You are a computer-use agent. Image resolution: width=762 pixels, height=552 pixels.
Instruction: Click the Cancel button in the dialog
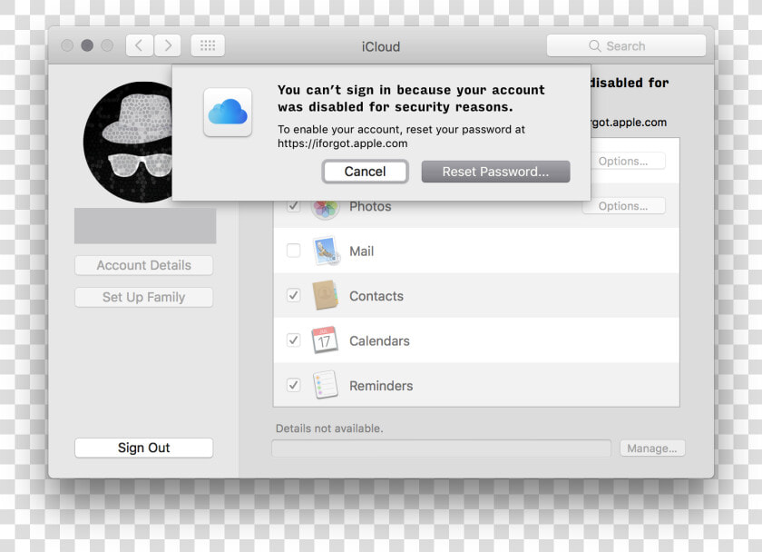pyautogui.click(x=365, y=172)
